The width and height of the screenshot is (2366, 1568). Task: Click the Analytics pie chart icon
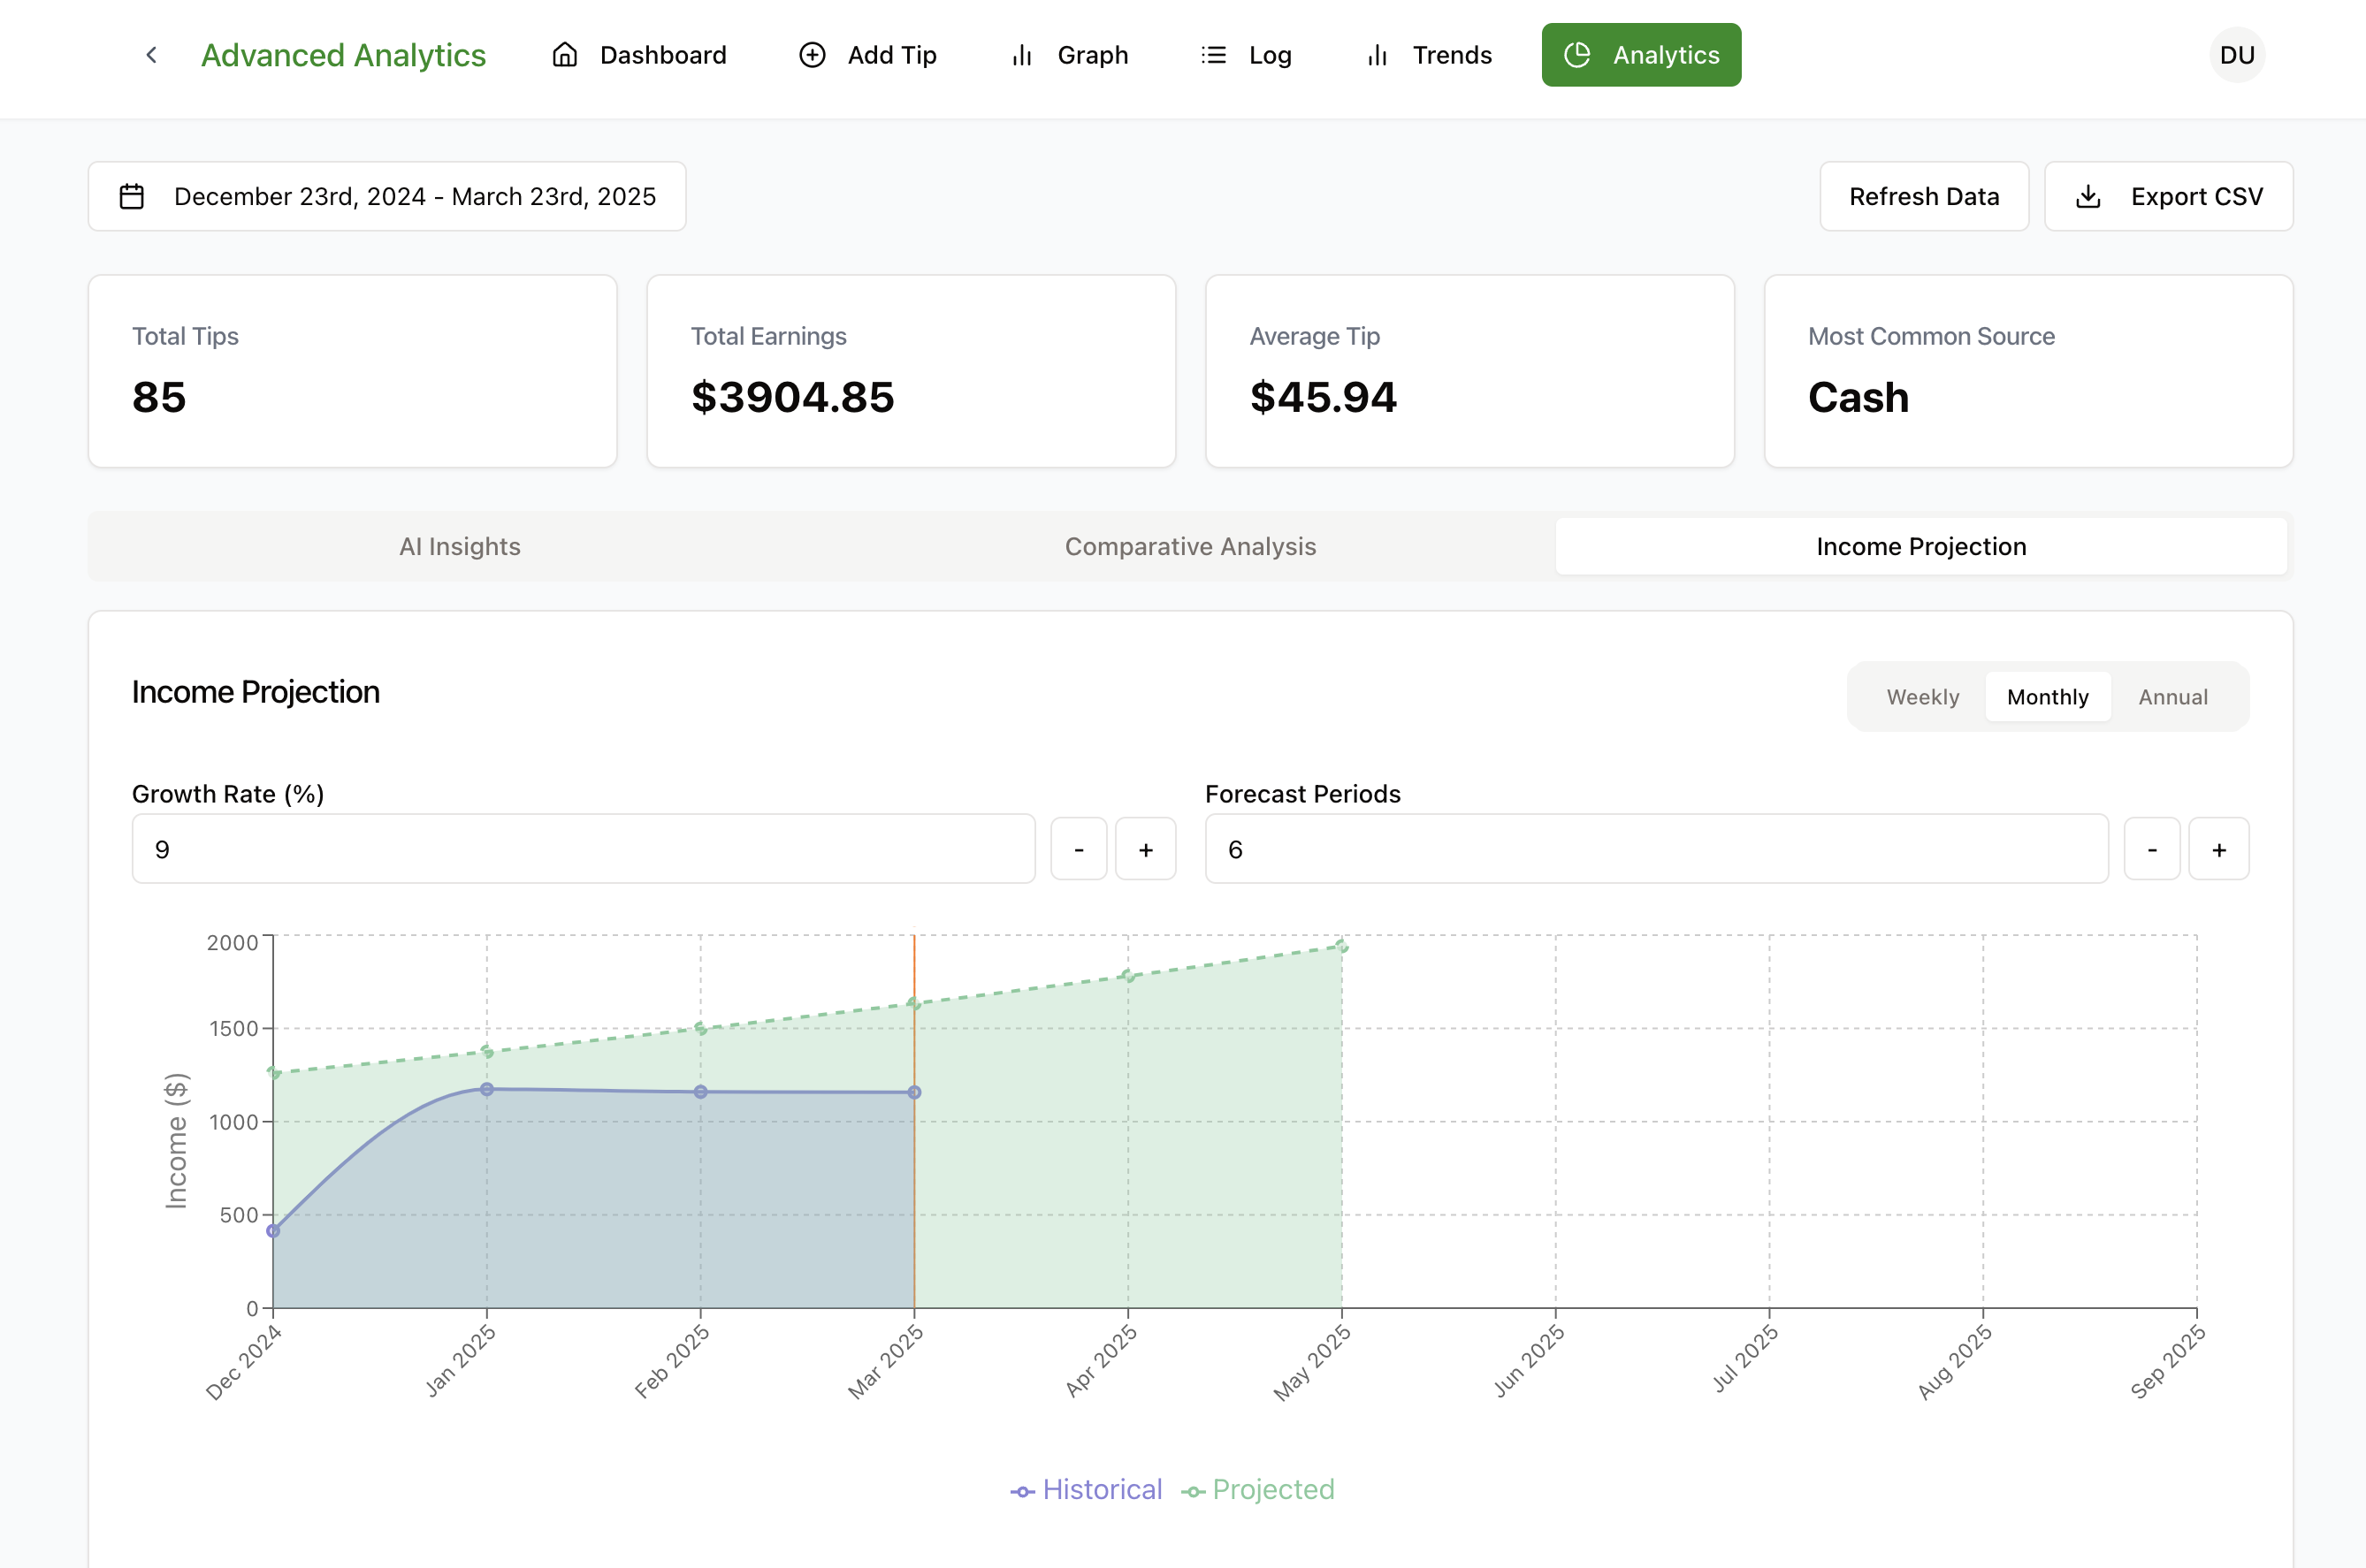pyautogui.click(x=1577, y=55)
